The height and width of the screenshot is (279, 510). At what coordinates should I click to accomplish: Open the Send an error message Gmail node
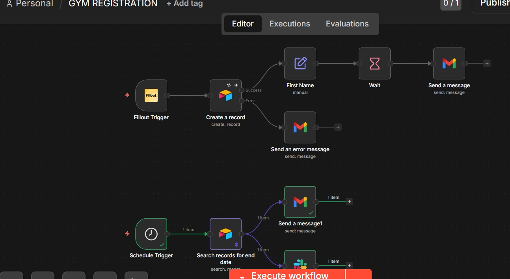[300, 127]
